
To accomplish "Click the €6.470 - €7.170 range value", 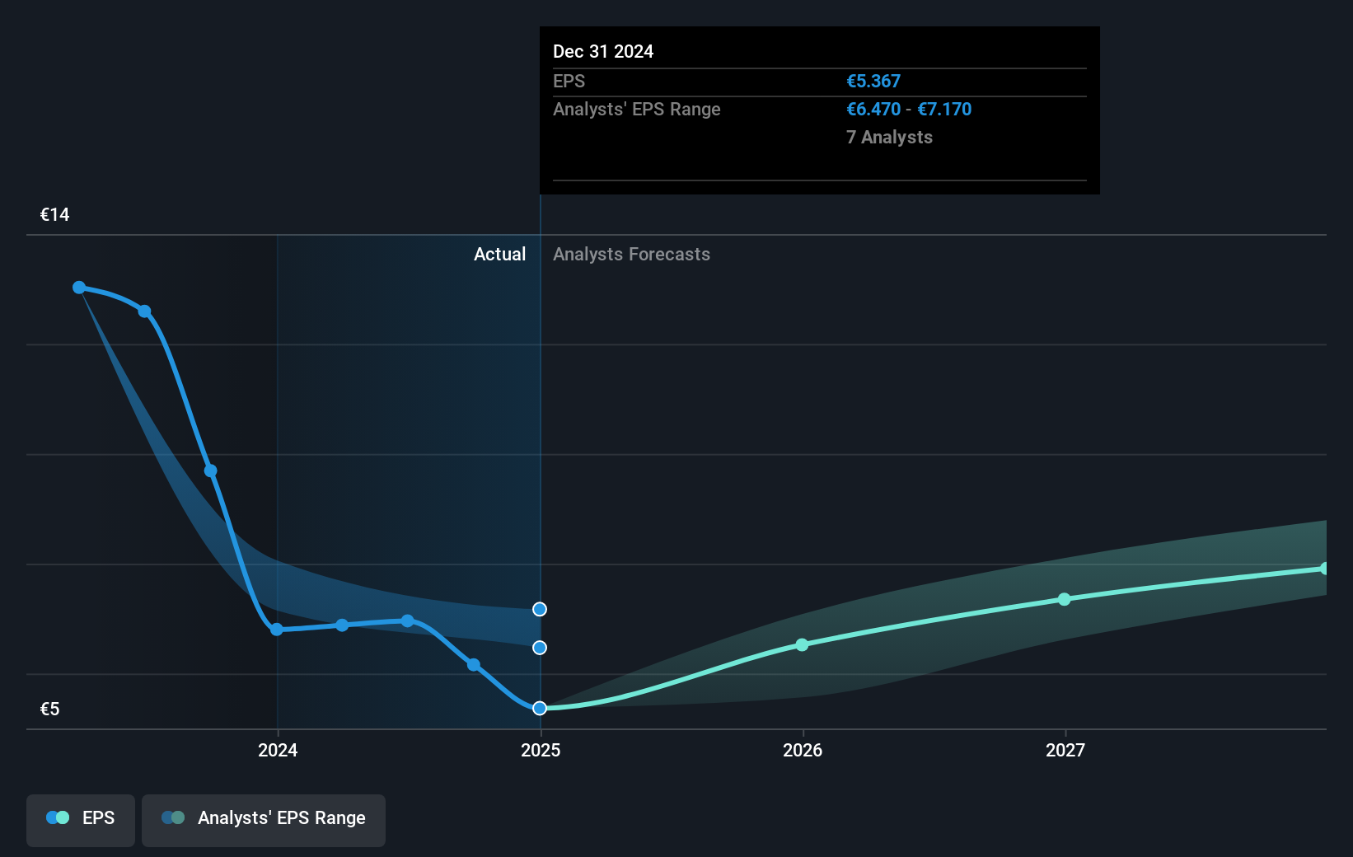I will (909, 110).
